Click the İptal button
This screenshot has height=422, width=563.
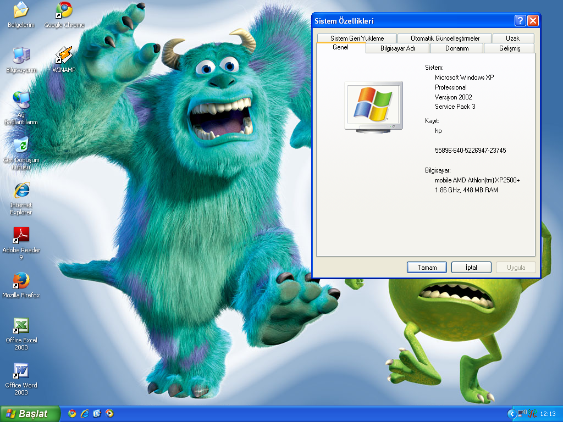(x=471, y=268)
